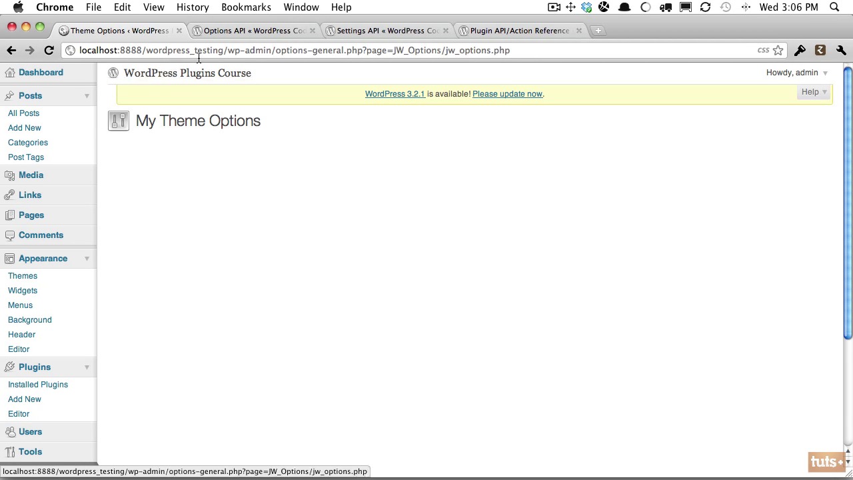The image size is (853, 480).
Task: Click WordPress Plugins Course site title
Action: (187, 73)
